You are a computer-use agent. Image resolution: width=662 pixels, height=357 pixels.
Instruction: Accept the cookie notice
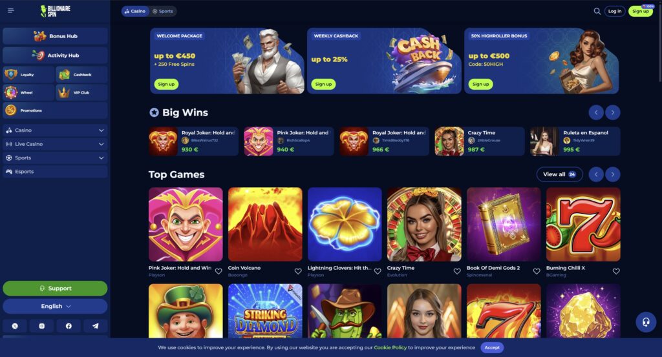click(492, 348)
